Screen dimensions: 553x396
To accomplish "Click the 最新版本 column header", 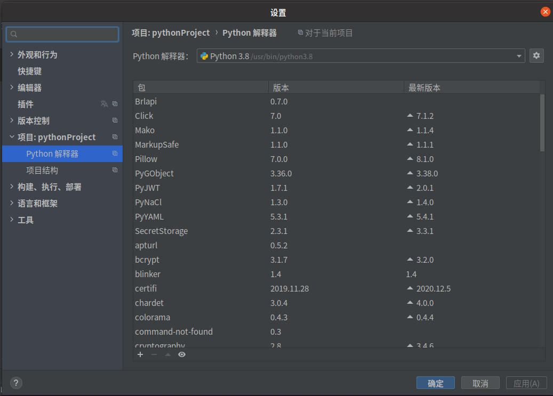I will click(x=471, y=87).
